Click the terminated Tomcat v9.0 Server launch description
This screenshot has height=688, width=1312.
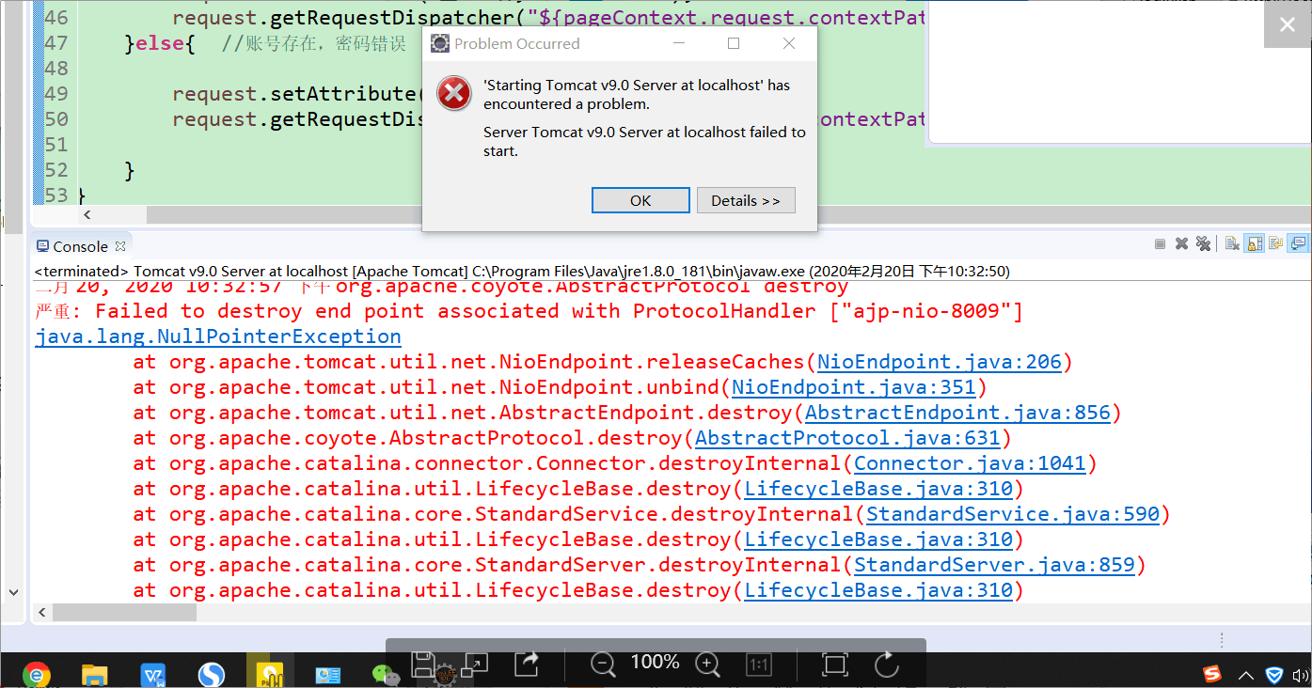522,271
